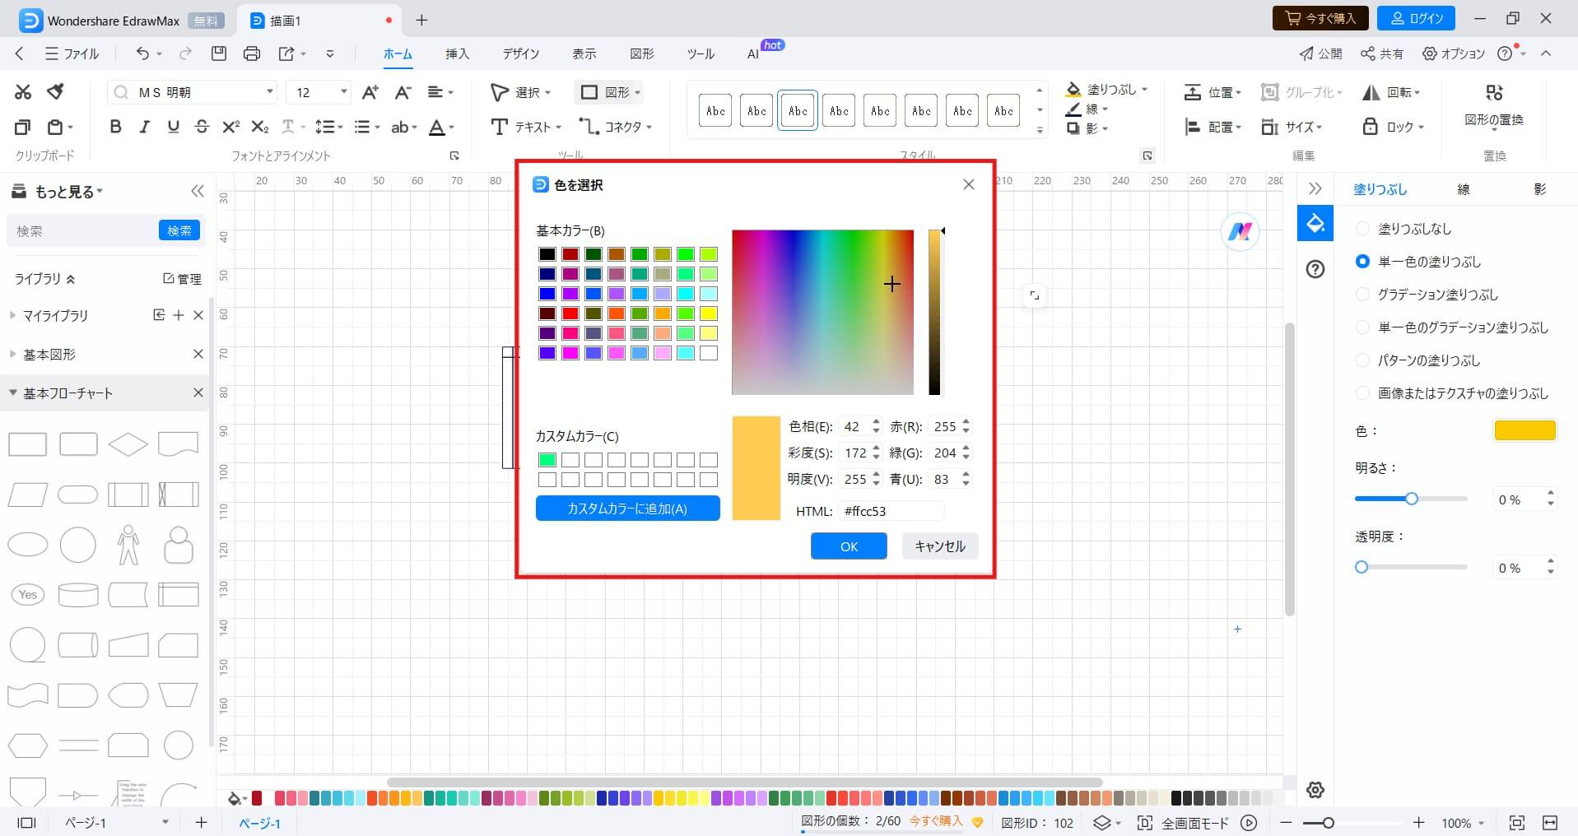
Task: Select 単一色の塗りつぶし radio option
Action: [1362, 261]
